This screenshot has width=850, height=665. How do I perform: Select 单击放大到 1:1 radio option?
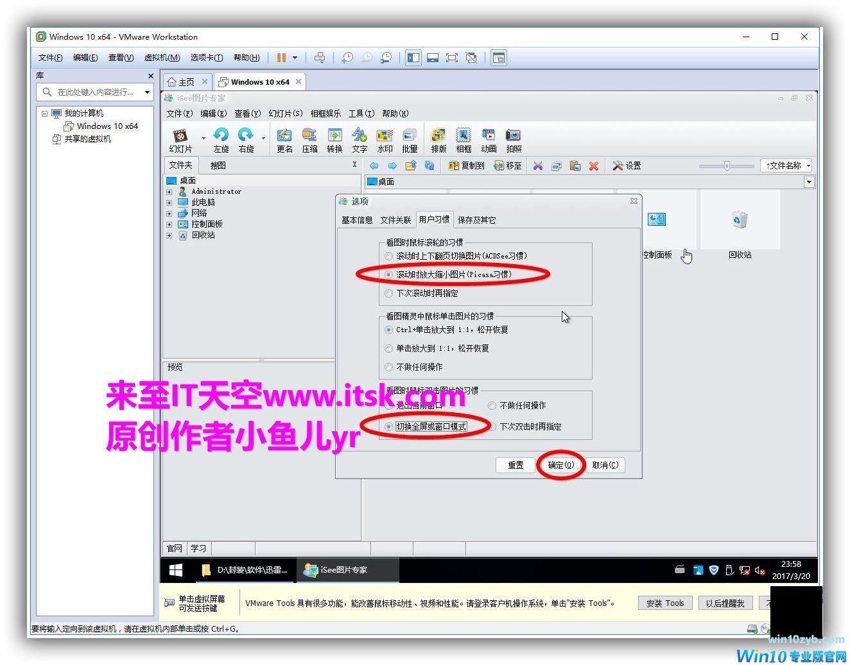(x=389, y=348)
